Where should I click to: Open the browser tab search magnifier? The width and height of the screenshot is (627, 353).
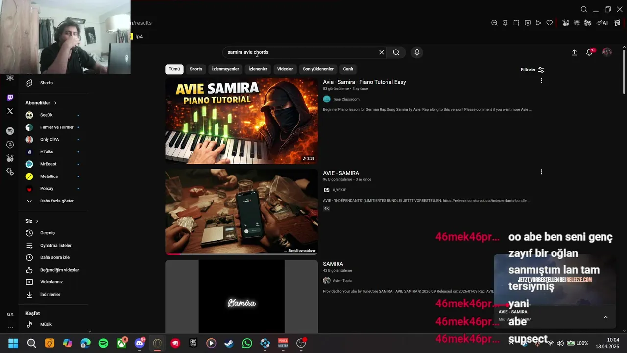584,9
